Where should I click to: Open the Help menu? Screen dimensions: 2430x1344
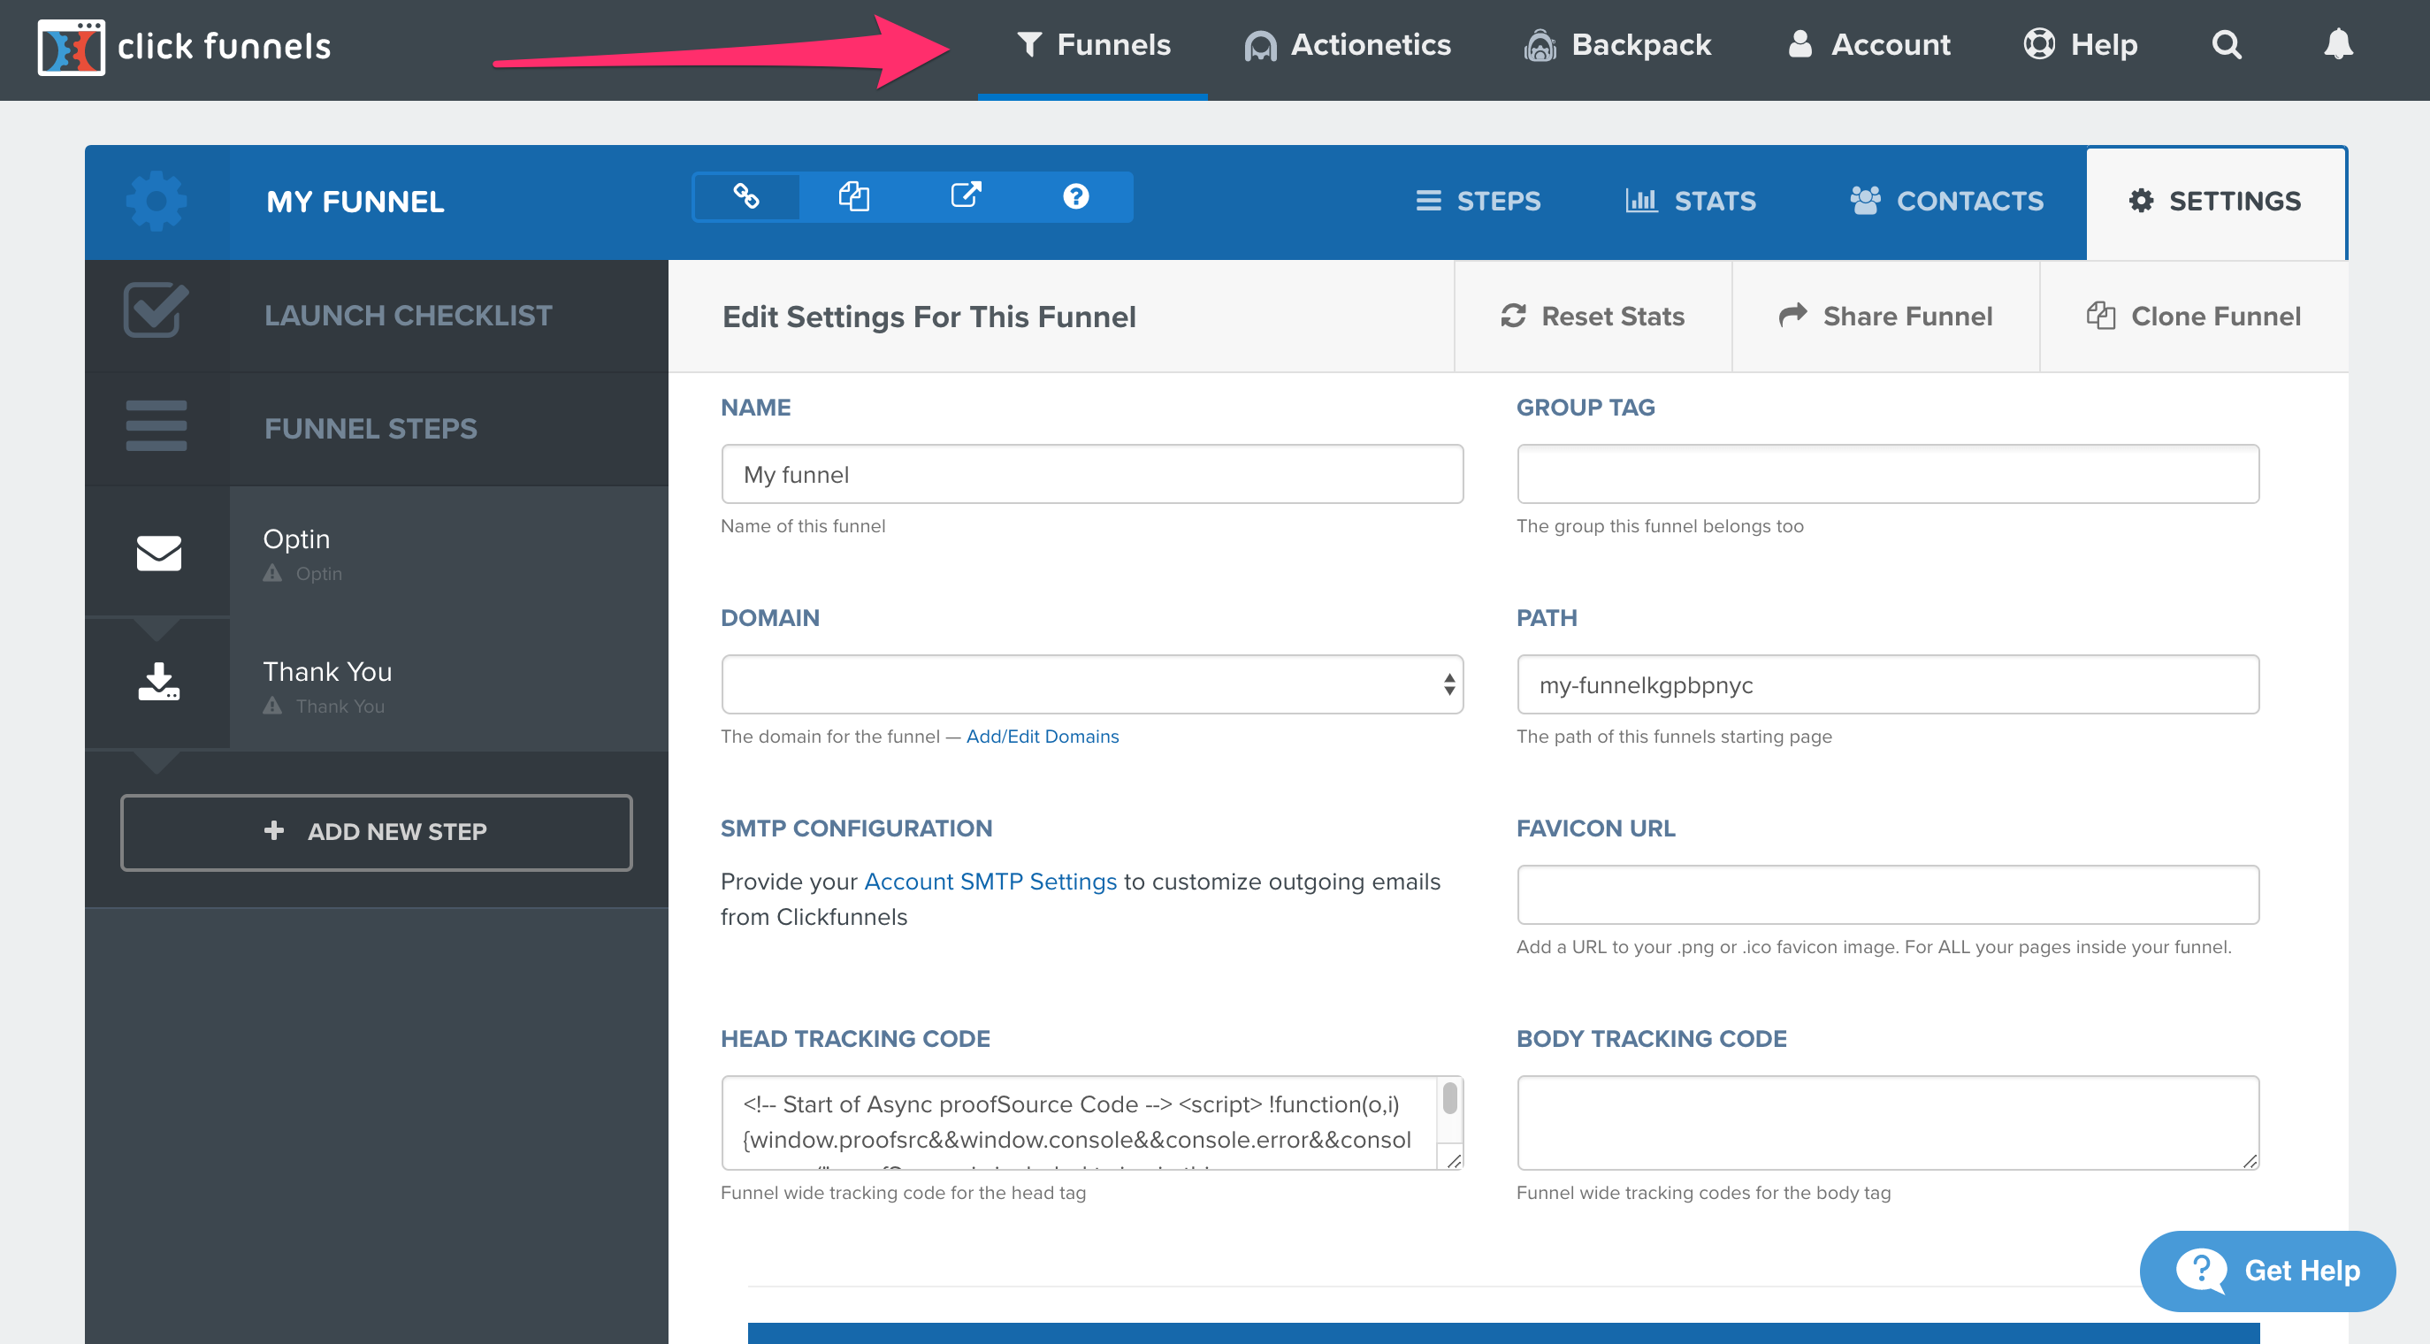click(2080, 45)
